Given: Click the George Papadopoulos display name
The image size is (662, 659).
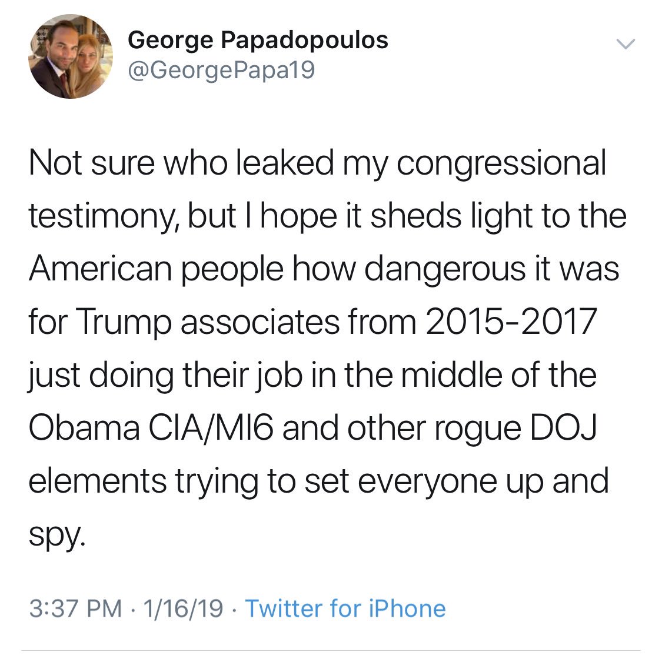Looking at the screenshot, I should pyautogui.click(x=258, y=40).
